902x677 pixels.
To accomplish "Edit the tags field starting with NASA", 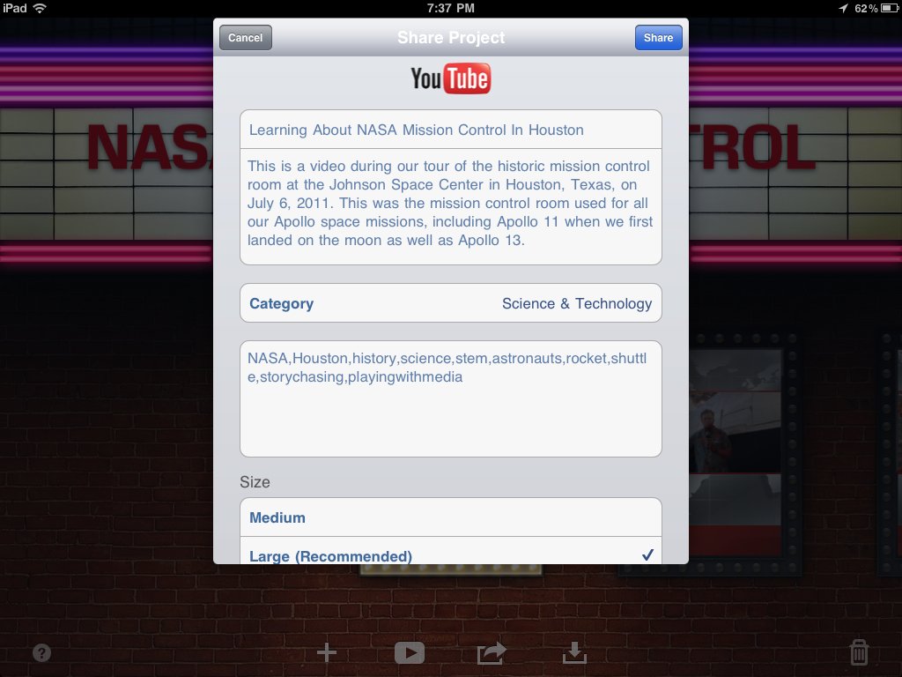I will click(x=450, y=398).
